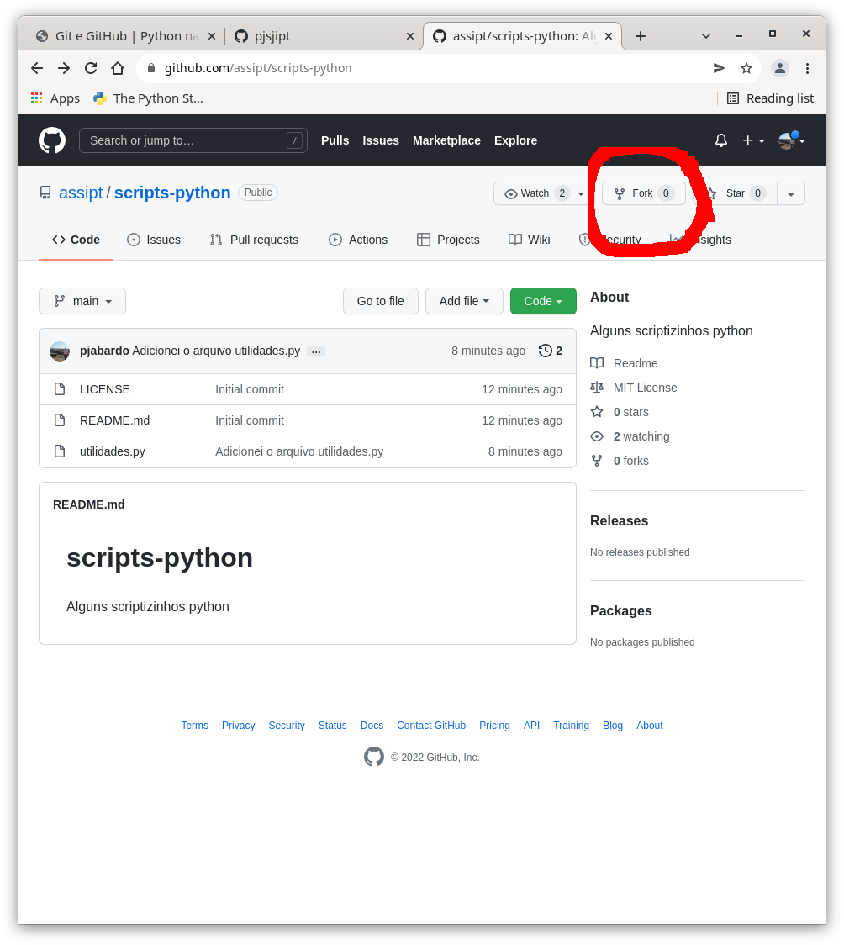The height and width of the screenshot is (945, 844).
Task: Expand commit message ellipsis
Action: coord(316,351)
